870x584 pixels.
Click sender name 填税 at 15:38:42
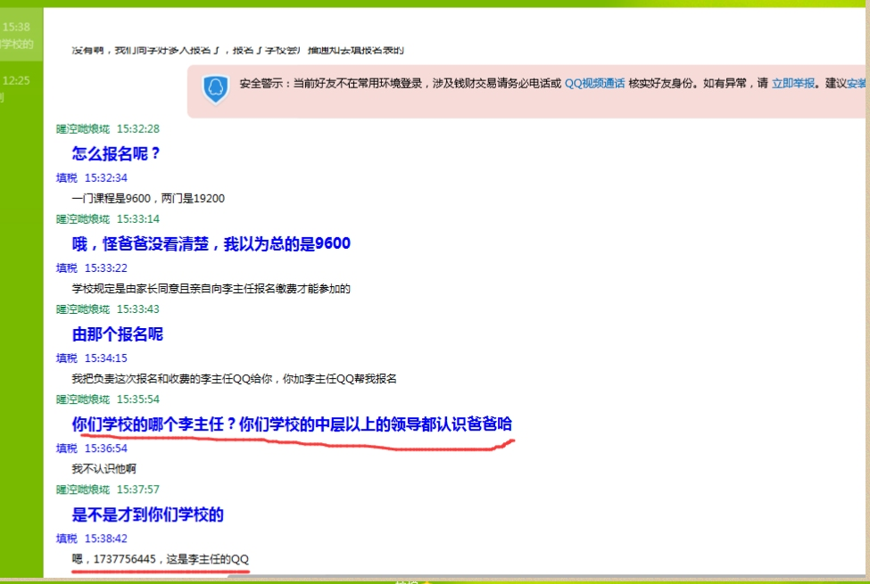click(67, 539)
